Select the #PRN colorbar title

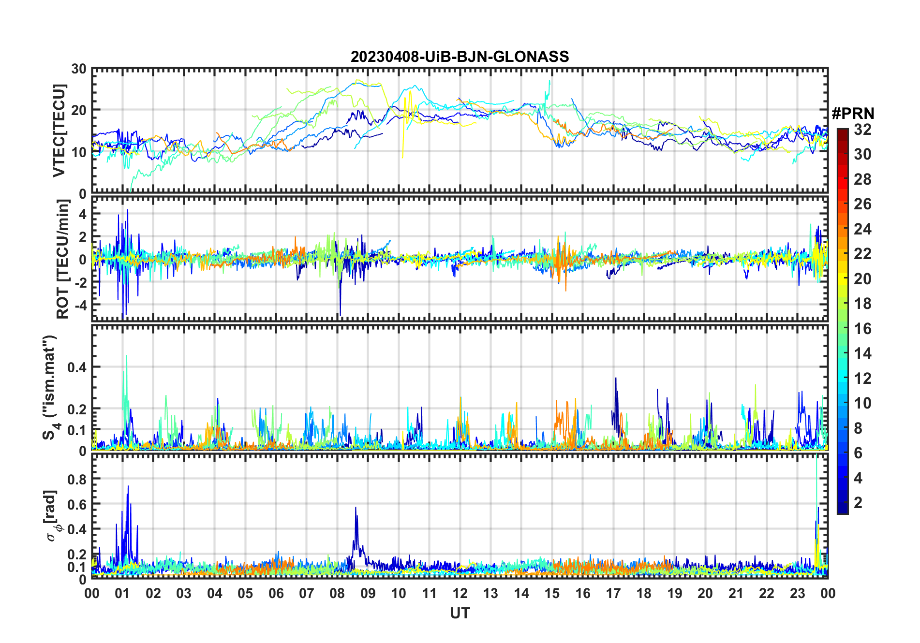click(x=853, y=114)
